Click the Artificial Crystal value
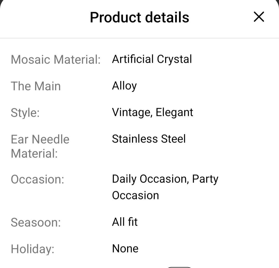This screenshot has height=268, width=279. (x=152, y=59)
